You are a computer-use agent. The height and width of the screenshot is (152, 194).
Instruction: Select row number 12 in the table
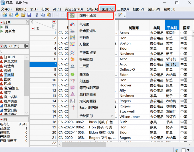pos(44,90)
